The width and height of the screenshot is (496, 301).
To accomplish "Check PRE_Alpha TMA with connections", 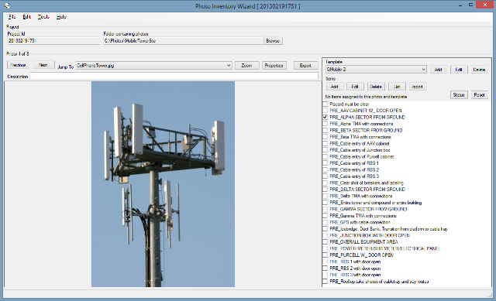I will tap(325, 124).
